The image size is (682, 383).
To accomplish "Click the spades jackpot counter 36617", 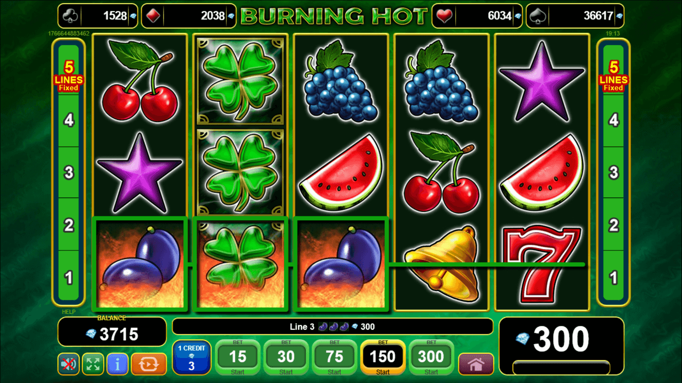I will click(x=575, y=16).
